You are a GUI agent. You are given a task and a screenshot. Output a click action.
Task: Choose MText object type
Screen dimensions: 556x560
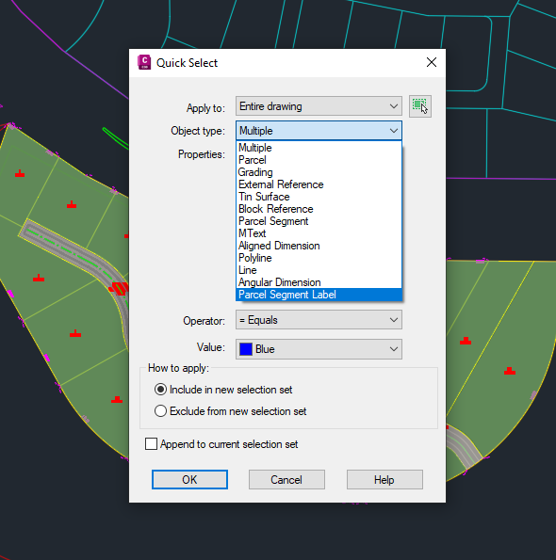[319, 233]
